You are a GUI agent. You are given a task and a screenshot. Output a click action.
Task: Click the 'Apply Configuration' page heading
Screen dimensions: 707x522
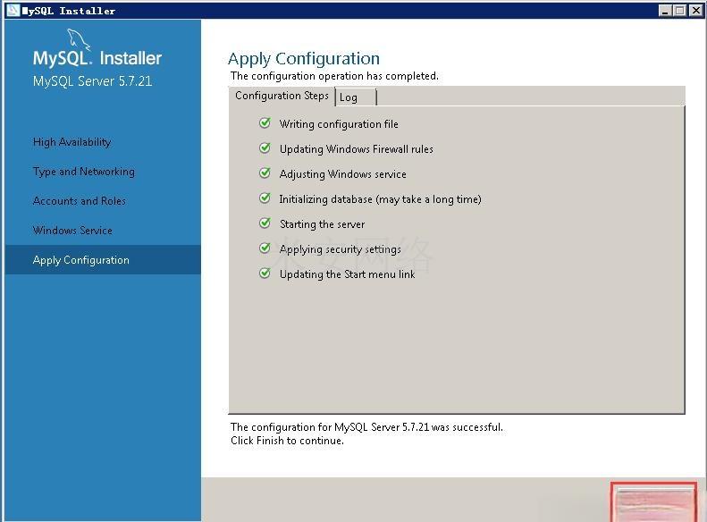[304, 59]
